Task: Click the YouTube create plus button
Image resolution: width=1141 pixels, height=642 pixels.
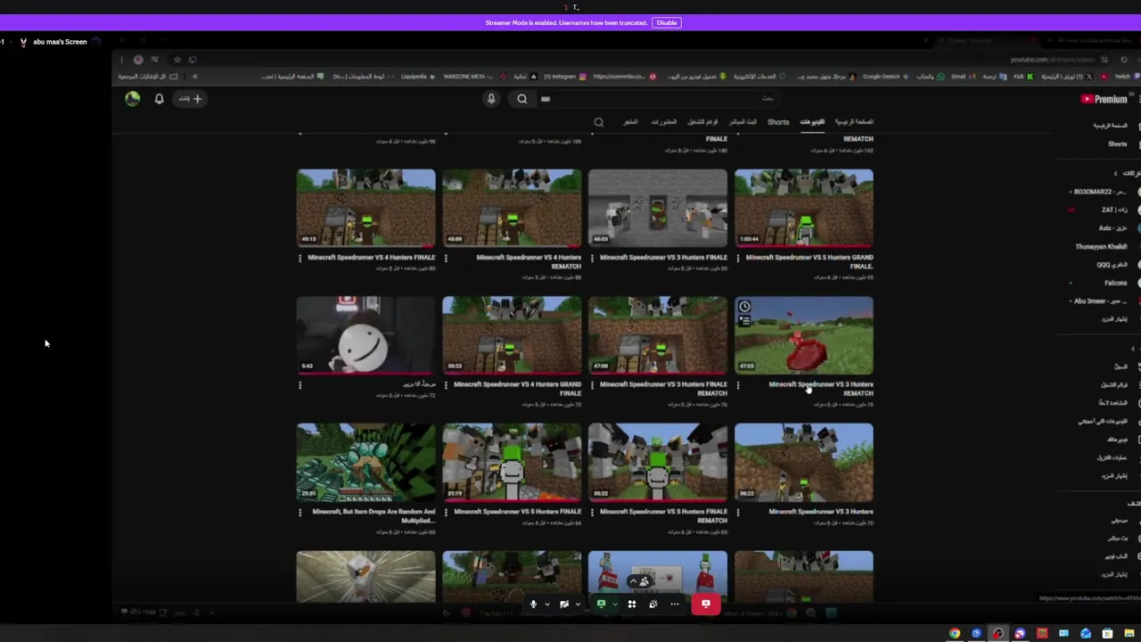Action: tap(191, 99)
